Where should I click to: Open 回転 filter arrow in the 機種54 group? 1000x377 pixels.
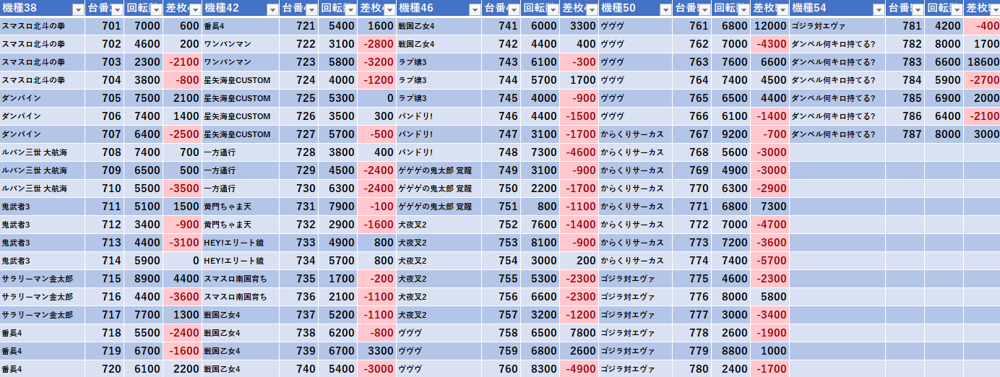pos(956,9)
